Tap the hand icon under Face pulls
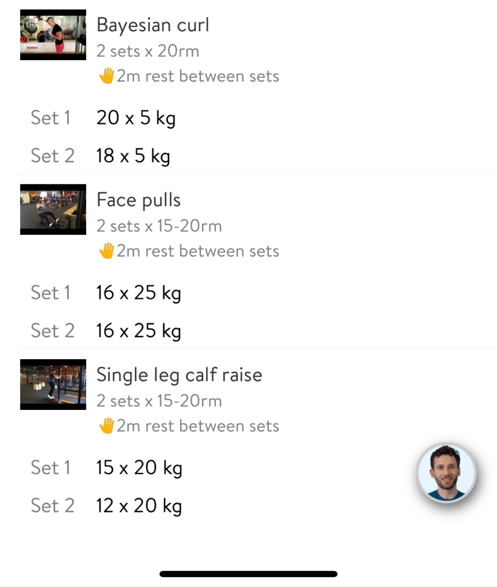Screen dimensions: 497x587 tap(106, 251)
